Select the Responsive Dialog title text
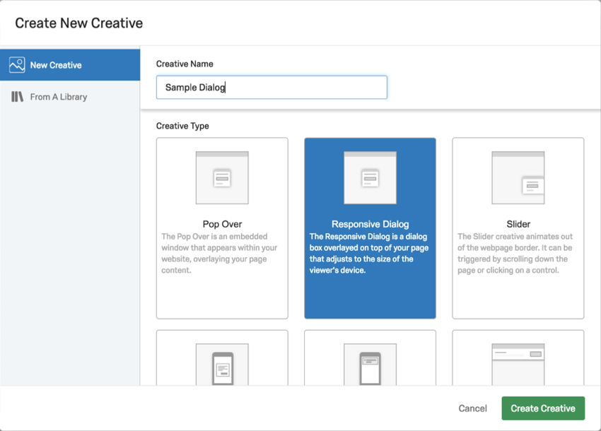This screenshot has height=431, width=601. (x=370, y=224)
